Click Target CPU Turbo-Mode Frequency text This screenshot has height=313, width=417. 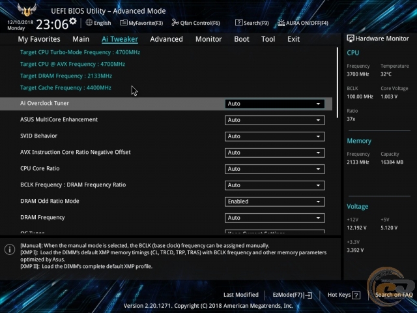click(x=80, y=52)
